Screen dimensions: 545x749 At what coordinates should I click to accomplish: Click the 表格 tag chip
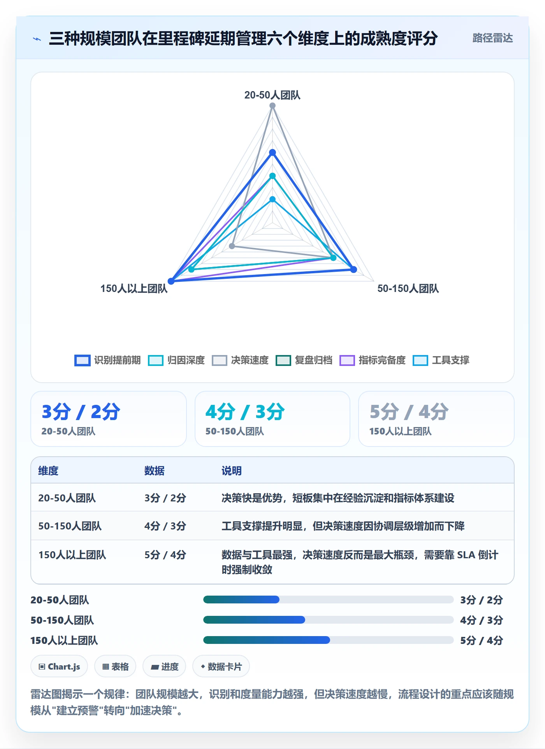click(x=115, y=666)
